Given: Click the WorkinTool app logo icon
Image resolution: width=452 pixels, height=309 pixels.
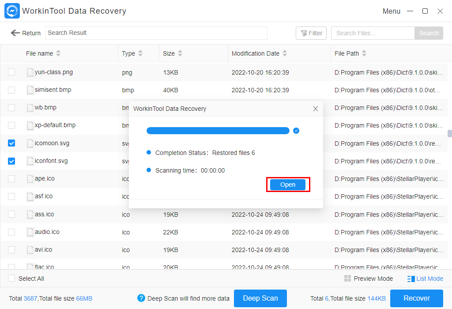Looking at the screenshot, I should pos(12,11).
